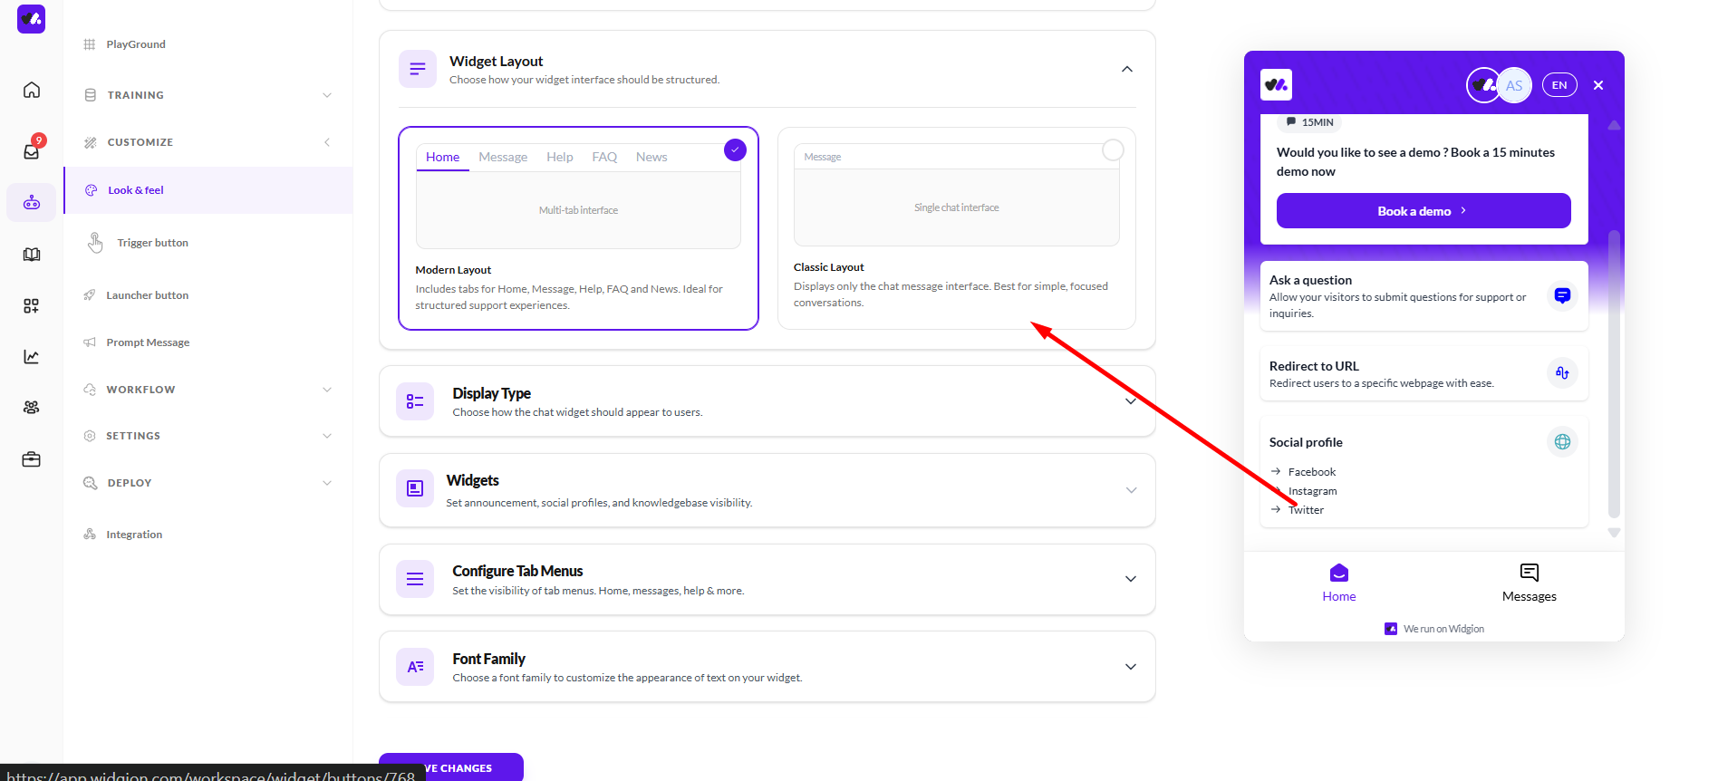Click the chatbot icon in left rail
This screenshot has width=1718, height=781.
coord(32,202)
